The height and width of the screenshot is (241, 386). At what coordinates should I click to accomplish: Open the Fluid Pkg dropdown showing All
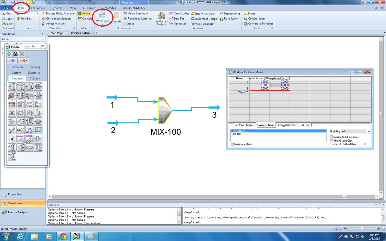[x=369, y=131]
